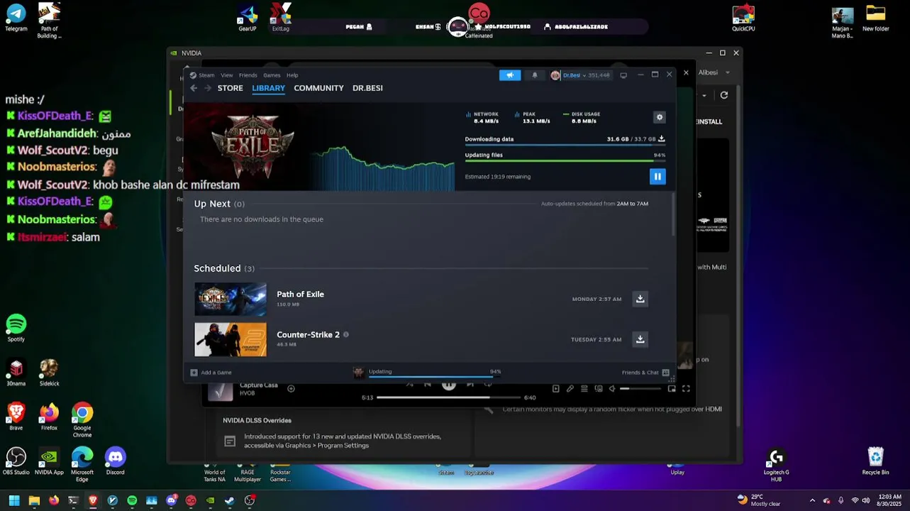Click Path of Exile game thumbnail
Image resolution: width=910 pixels, height=511 pixels.
pos(231,299)
